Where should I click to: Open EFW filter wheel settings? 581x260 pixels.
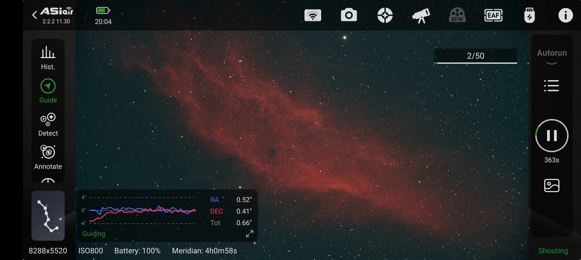[x=457, y=16]
